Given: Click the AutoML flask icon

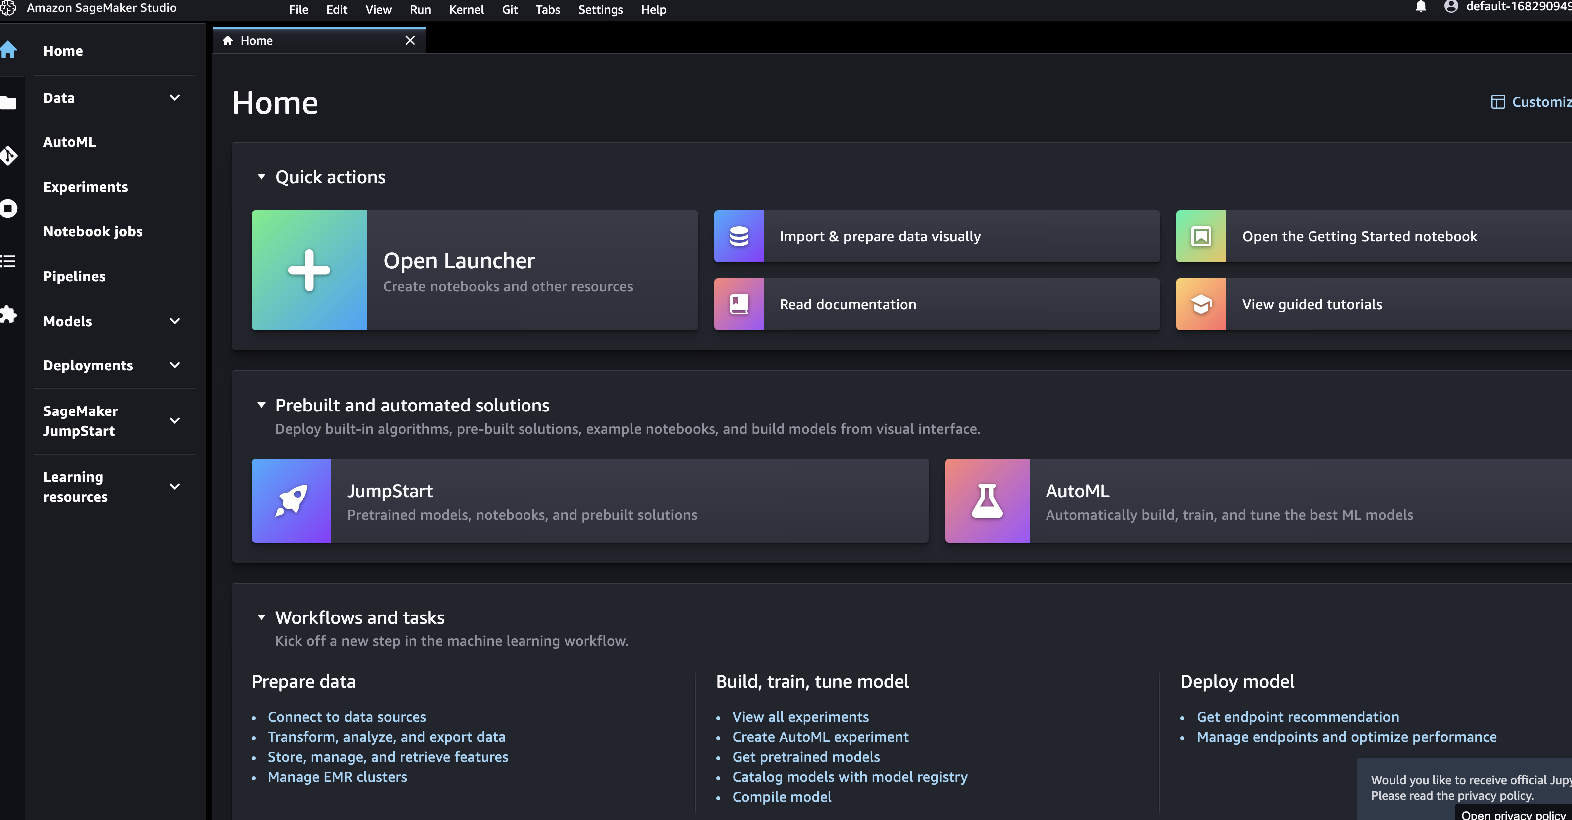Looking at the screenshot, I should coord(987,500).
